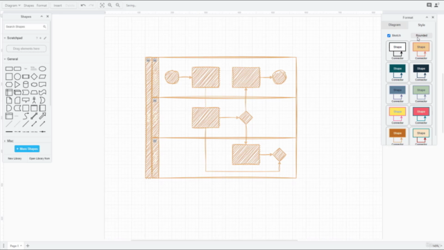Screen dimensions: 444x250
Task: Pick the circle shape in General palette
Action: click(17, 76)
